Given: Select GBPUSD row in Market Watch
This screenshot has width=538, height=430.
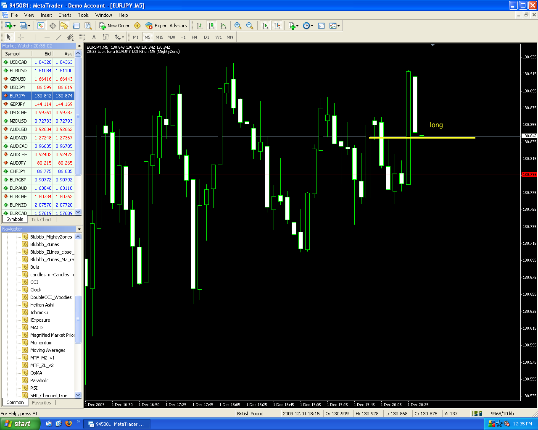Looking at the screenshot, I should (38, 79).
